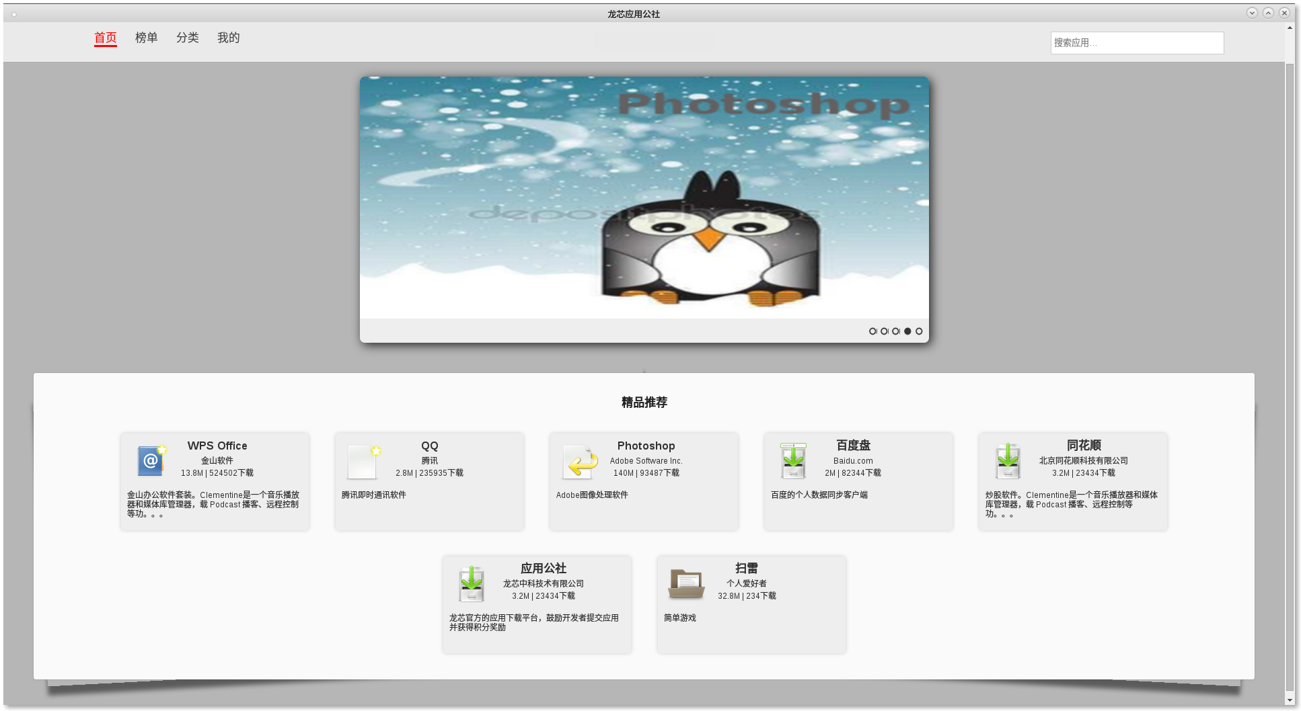
Task: Click the 腾讯 publisher text
Action: [430, 460]
